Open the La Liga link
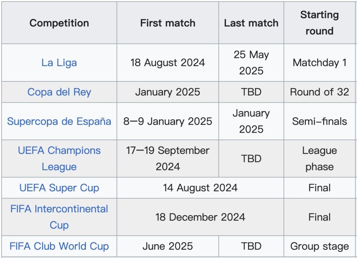 pyautogui.click(x=59, y=62)
